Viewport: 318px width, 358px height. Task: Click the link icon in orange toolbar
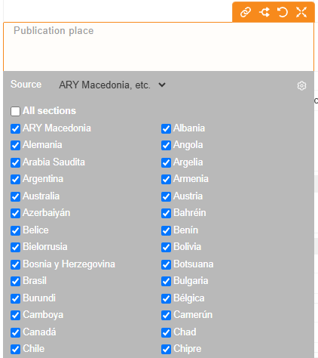[x=246, y=12]
